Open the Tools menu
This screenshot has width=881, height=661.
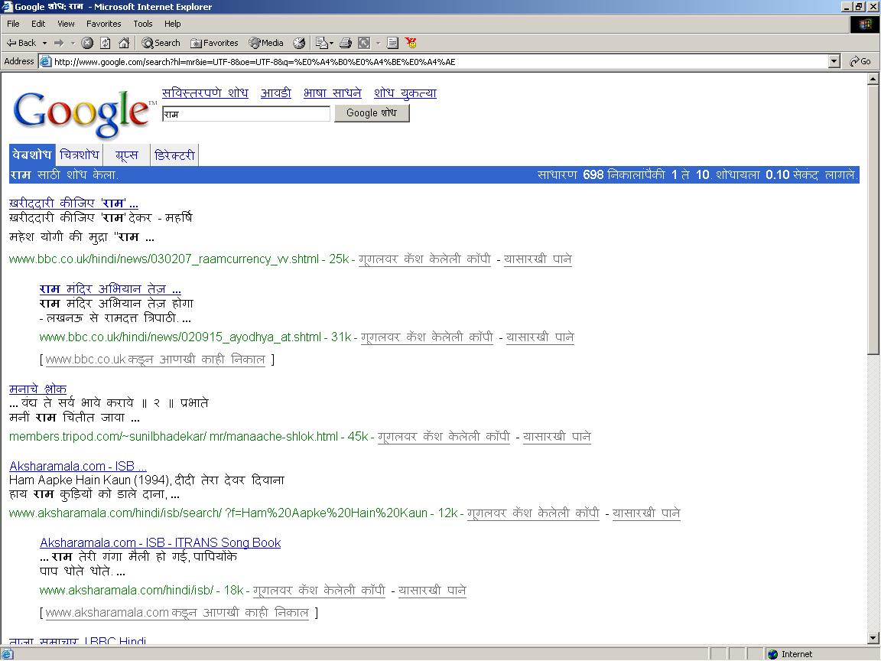coord(143,24)
